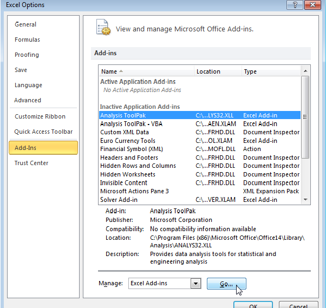Select the Analysis ToolPak - VBA row
Viewport: 326px width, 308px height.
tap(200, 124)
